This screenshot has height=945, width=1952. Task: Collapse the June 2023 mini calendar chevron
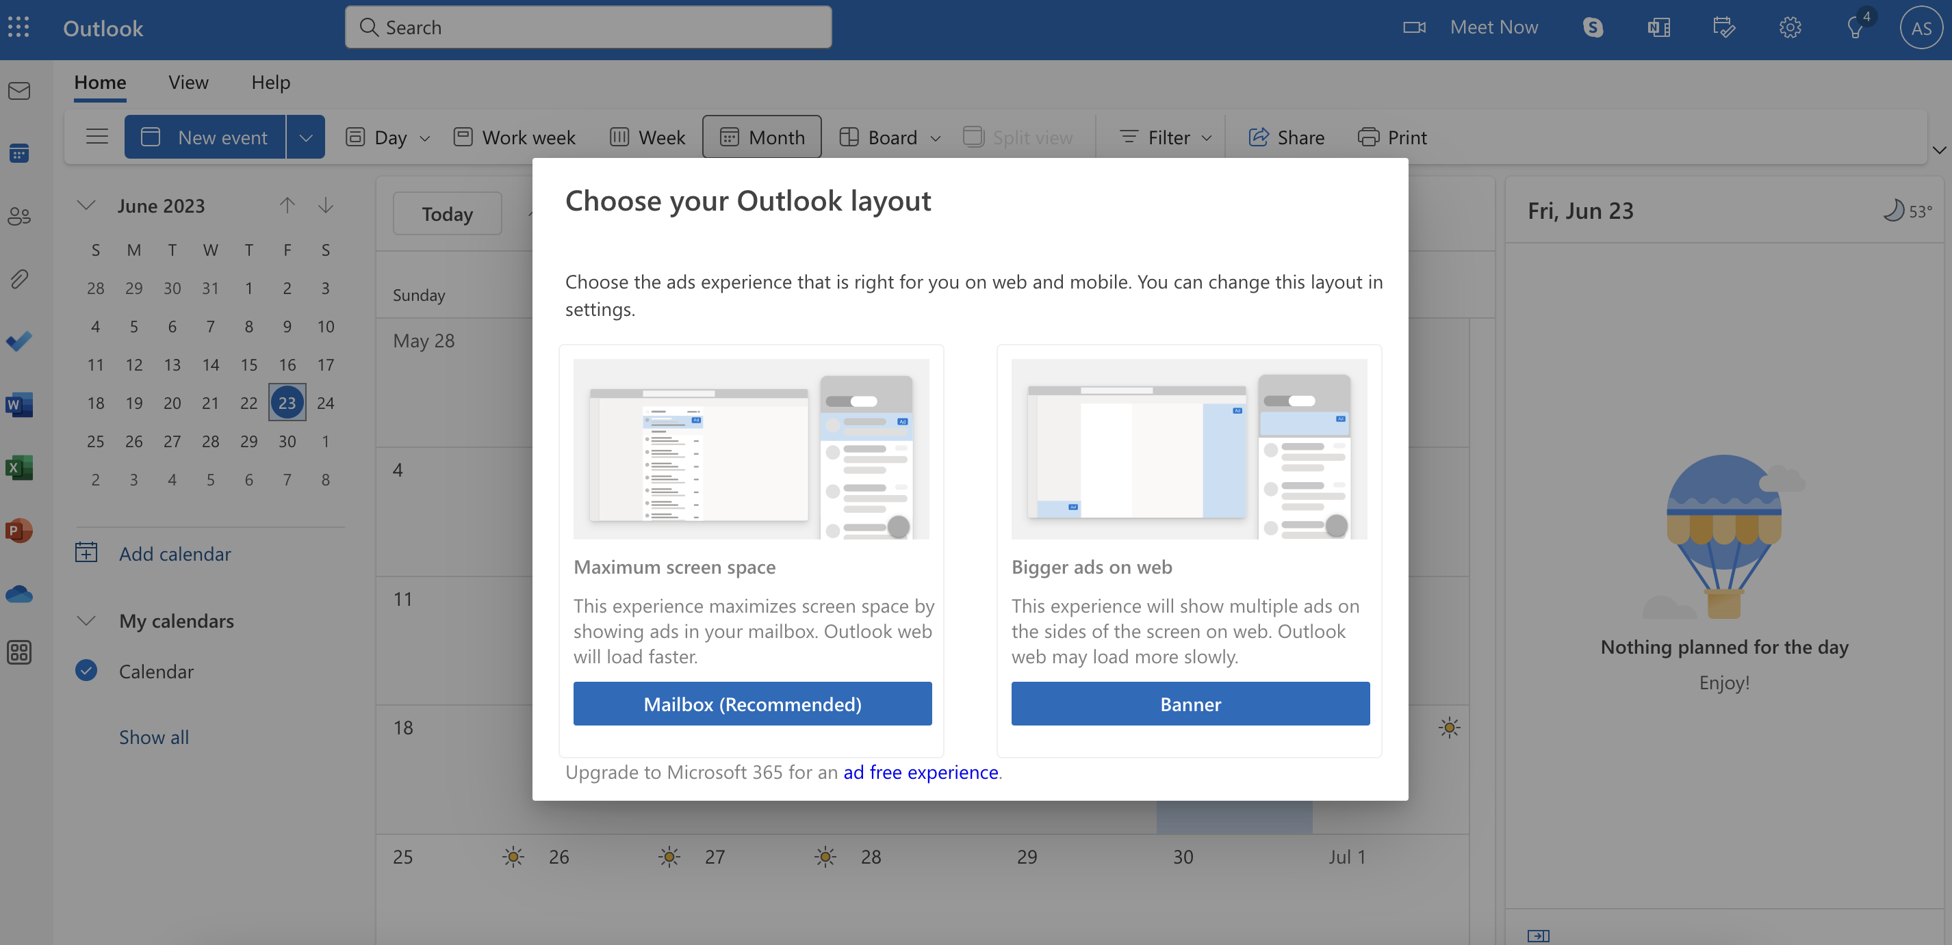[x=86, y=205]
